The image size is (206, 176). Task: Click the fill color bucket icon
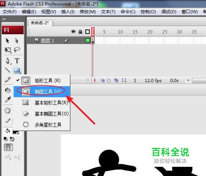click(7, 131)
